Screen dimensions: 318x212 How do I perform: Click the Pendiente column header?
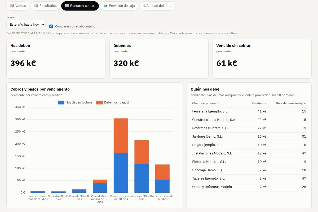(x=259, y=103)
